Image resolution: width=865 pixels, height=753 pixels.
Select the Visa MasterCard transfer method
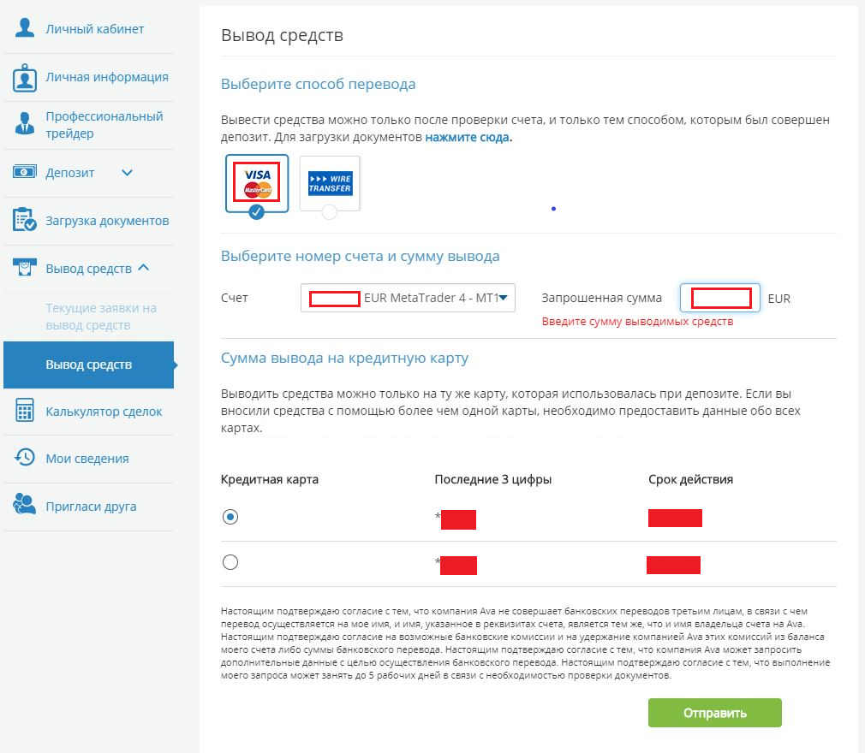[x=257, y=183]
